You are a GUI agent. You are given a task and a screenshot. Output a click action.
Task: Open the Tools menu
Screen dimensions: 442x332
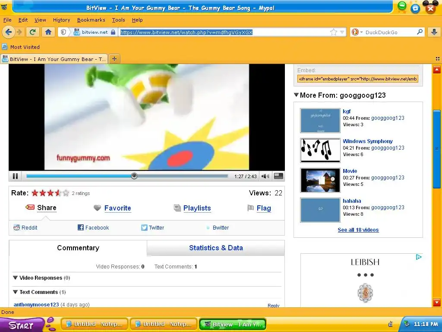[x=118, y=20]
